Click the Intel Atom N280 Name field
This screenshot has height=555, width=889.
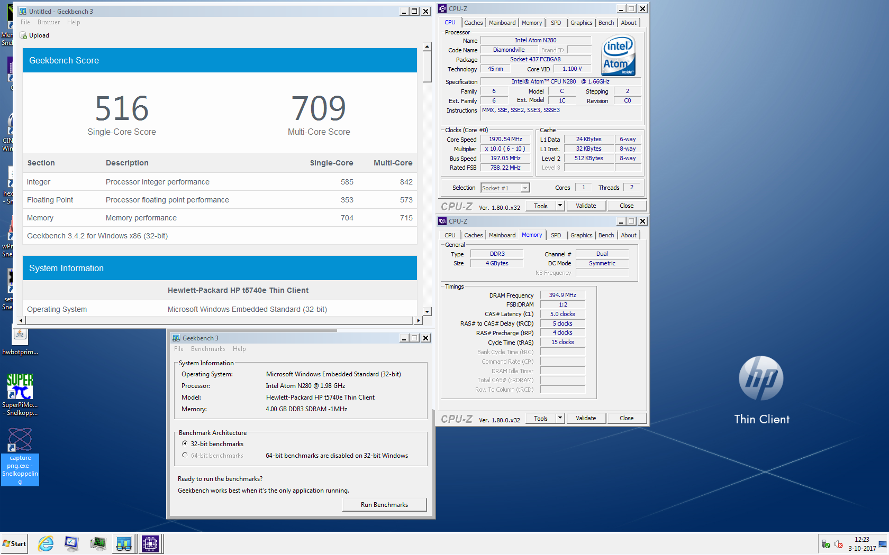[x=536, y=40]
